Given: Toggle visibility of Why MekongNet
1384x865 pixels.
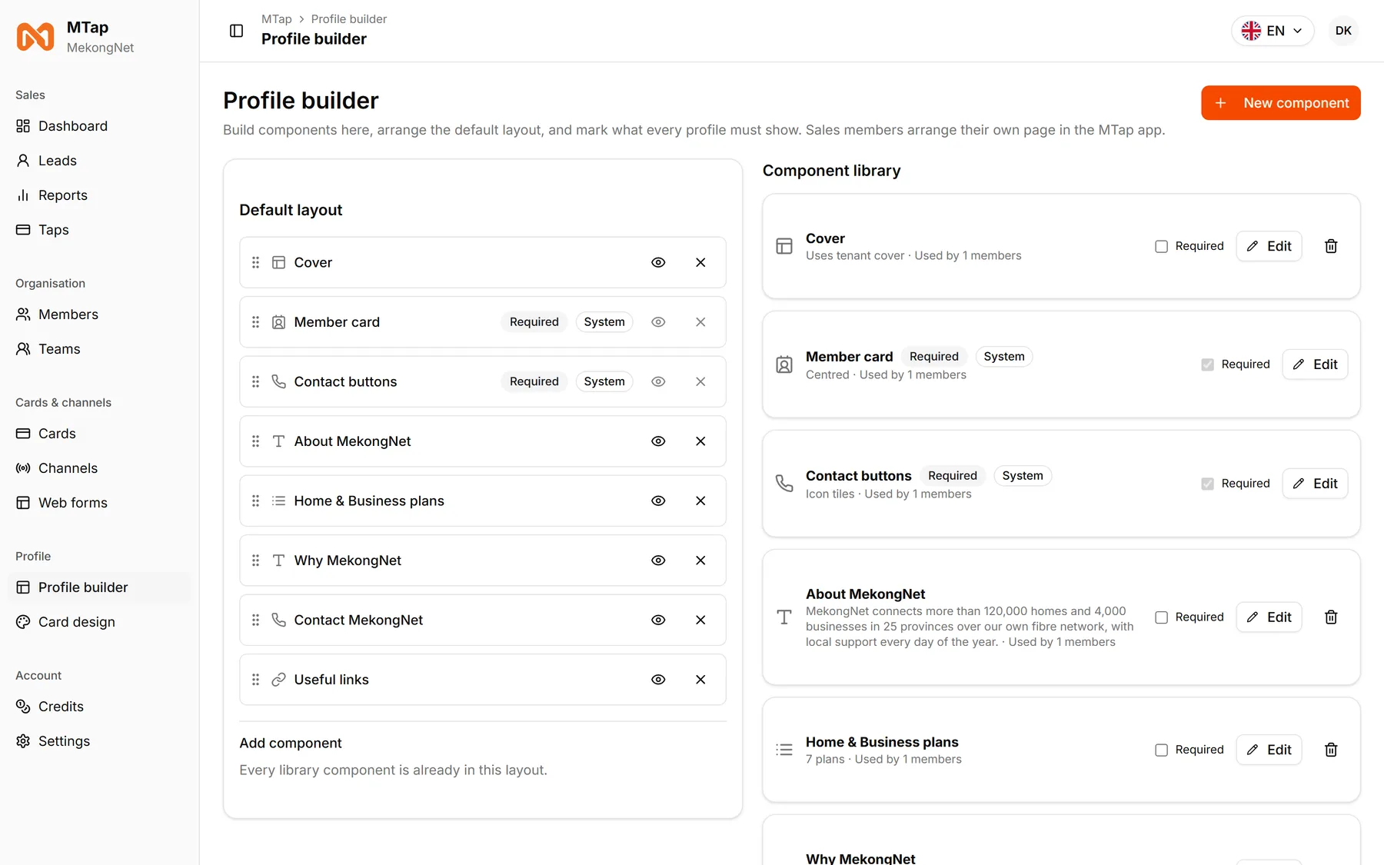Looking at the screenshot, I should [658, 561].
